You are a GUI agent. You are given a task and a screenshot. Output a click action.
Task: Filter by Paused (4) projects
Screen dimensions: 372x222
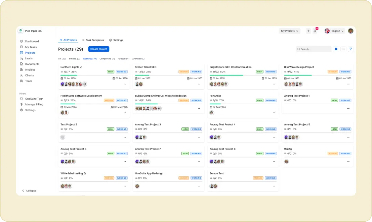(x=124, y=59)
